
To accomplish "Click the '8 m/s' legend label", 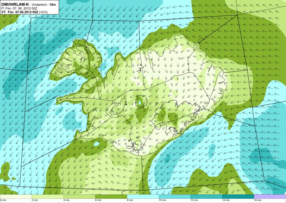I will 130,200.
